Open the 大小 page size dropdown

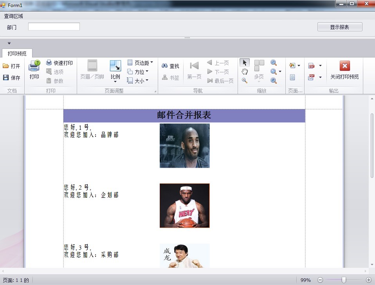coord(138,80)
